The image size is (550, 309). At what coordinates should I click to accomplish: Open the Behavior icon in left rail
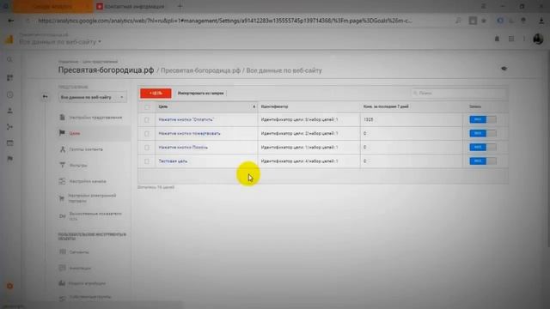point(9,143)
